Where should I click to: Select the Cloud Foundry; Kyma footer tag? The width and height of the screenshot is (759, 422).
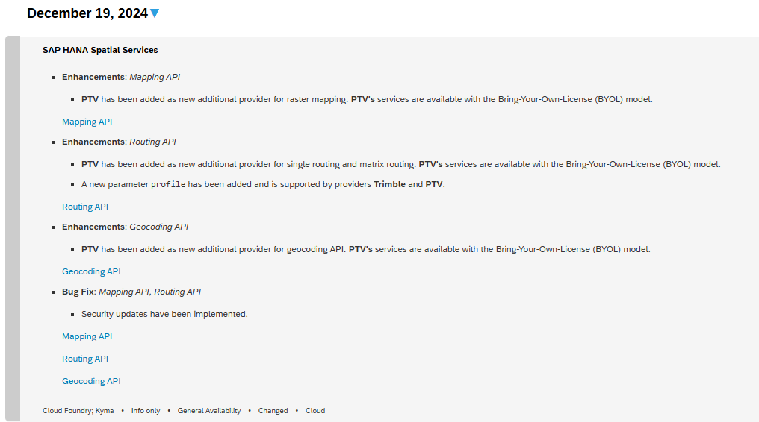pos(78,411)
